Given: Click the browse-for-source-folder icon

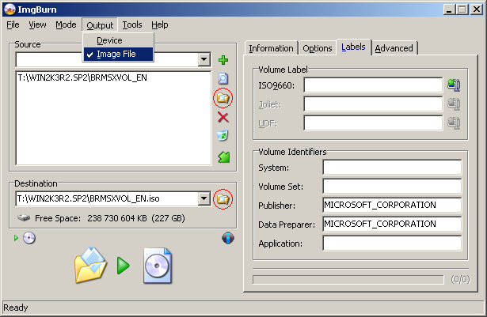Looking at the screenshot, I should 223,98.
